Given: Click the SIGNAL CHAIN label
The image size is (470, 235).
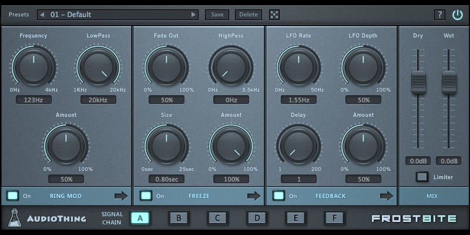Looking at the screenshot, I should 112,218.
